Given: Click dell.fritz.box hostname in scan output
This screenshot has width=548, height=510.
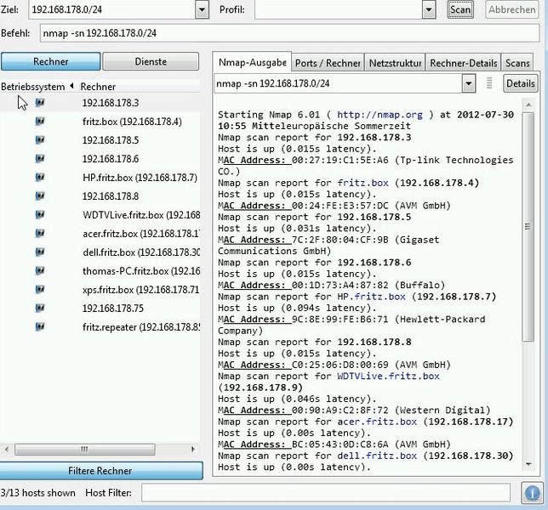Looking at the screenshot, I should (377, 456).
